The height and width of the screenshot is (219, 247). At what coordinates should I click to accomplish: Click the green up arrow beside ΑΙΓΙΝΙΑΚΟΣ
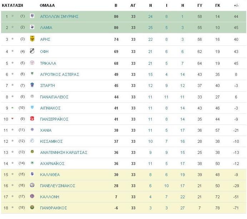[12, 108]
